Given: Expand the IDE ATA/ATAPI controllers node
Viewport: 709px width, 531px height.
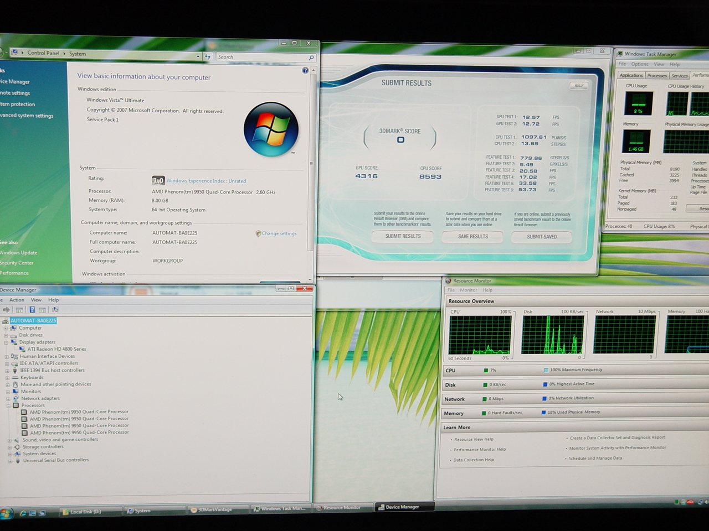Looking at the screenshot, I should [x=7, y=363].
